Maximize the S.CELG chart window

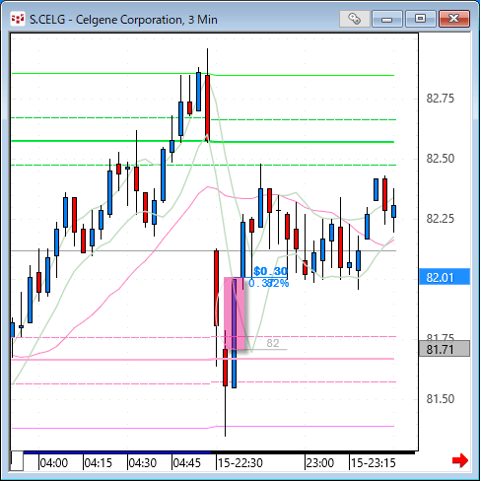point(420,19)
